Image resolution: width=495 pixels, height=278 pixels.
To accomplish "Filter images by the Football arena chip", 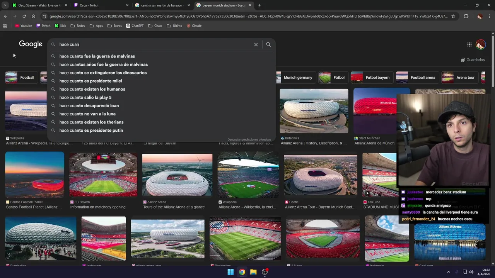I will tap(417, 77).
